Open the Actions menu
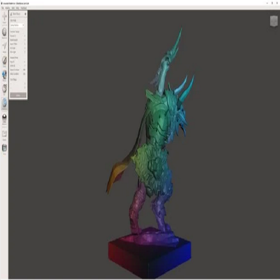Viewport: 280px width, 280px height. [7, 7]
